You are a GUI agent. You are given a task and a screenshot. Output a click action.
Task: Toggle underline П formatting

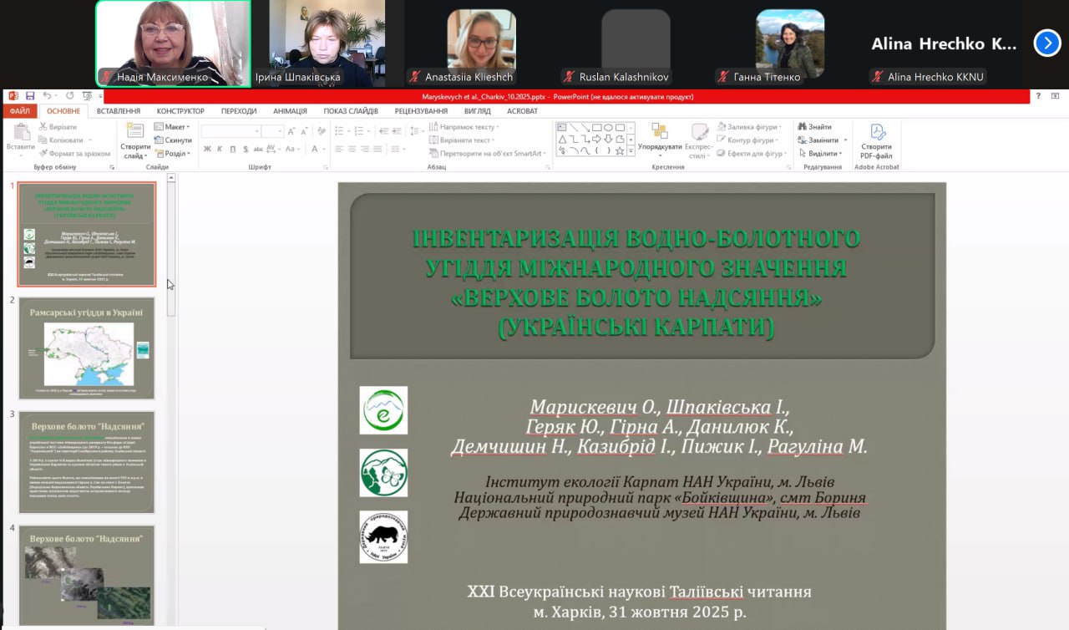point(232,149)
